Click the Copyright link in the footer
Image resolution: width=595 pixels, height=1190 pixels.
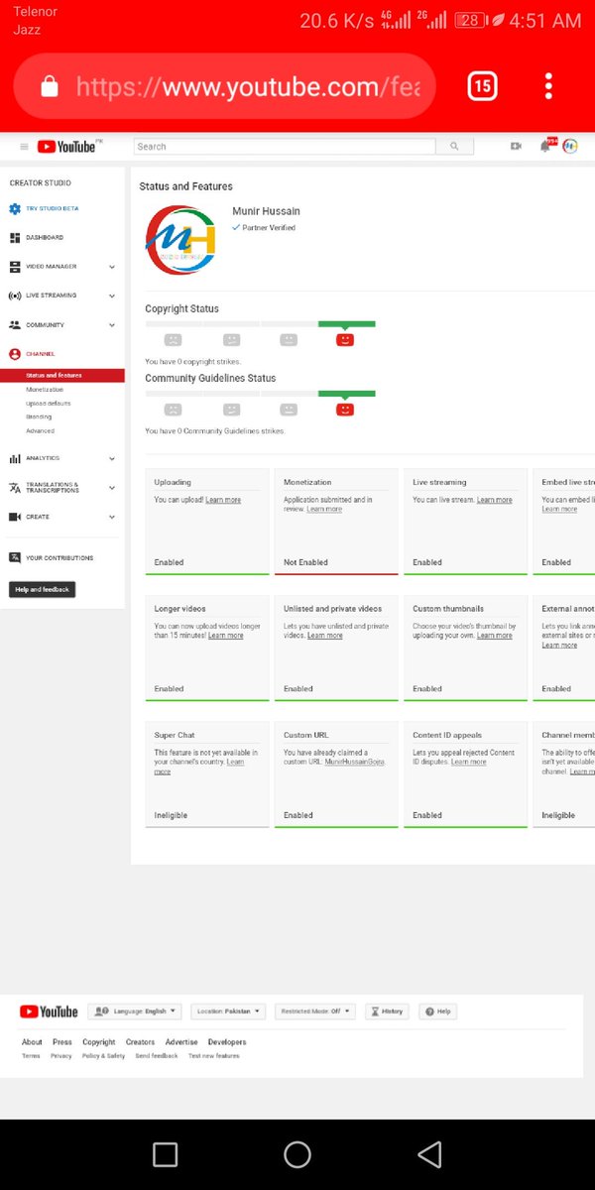pos(99,1042)
